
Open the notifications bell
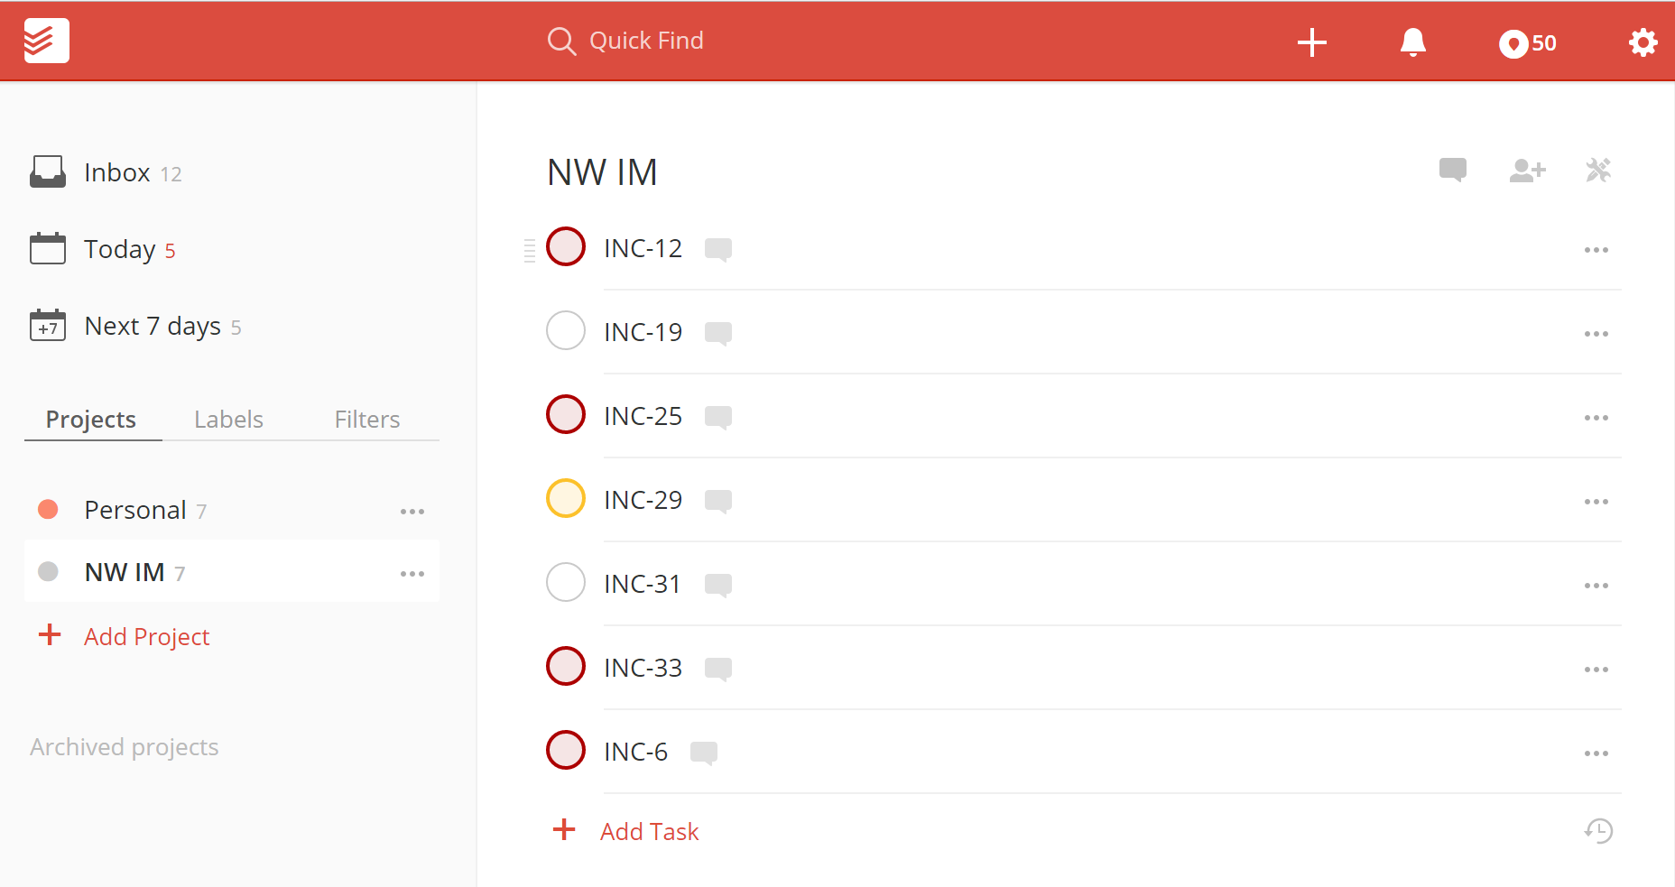point(1412,42)
